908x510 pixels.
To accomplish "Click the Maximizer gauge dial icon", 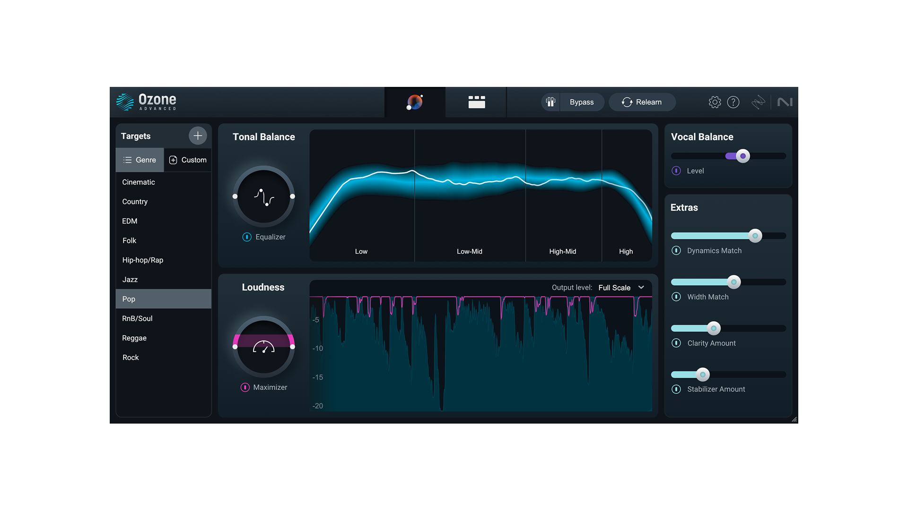I will click(264, 347).
